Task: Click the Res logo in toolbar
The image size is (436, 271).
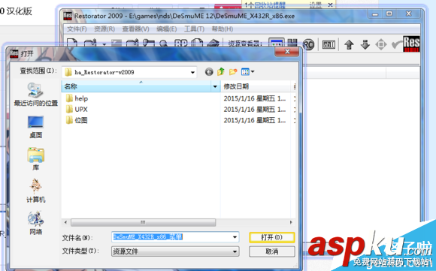Action: [411, 44]
